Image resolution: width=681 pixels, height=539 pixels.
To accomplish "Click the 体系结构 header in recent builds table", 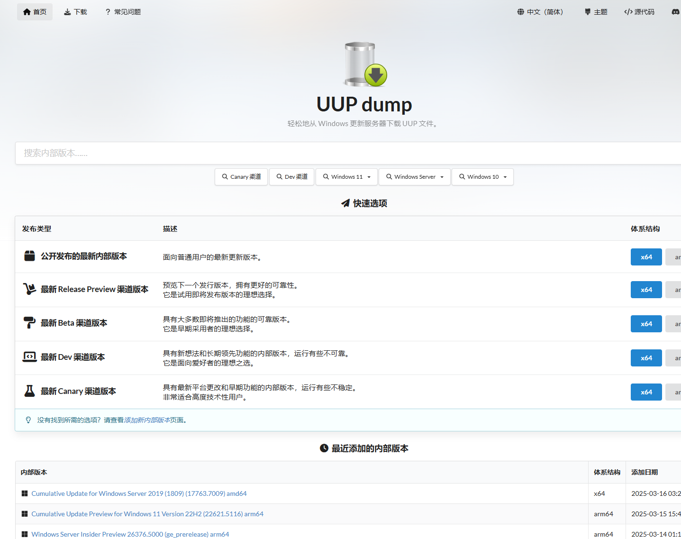I will pyautogui.click(x=607, y=472).
